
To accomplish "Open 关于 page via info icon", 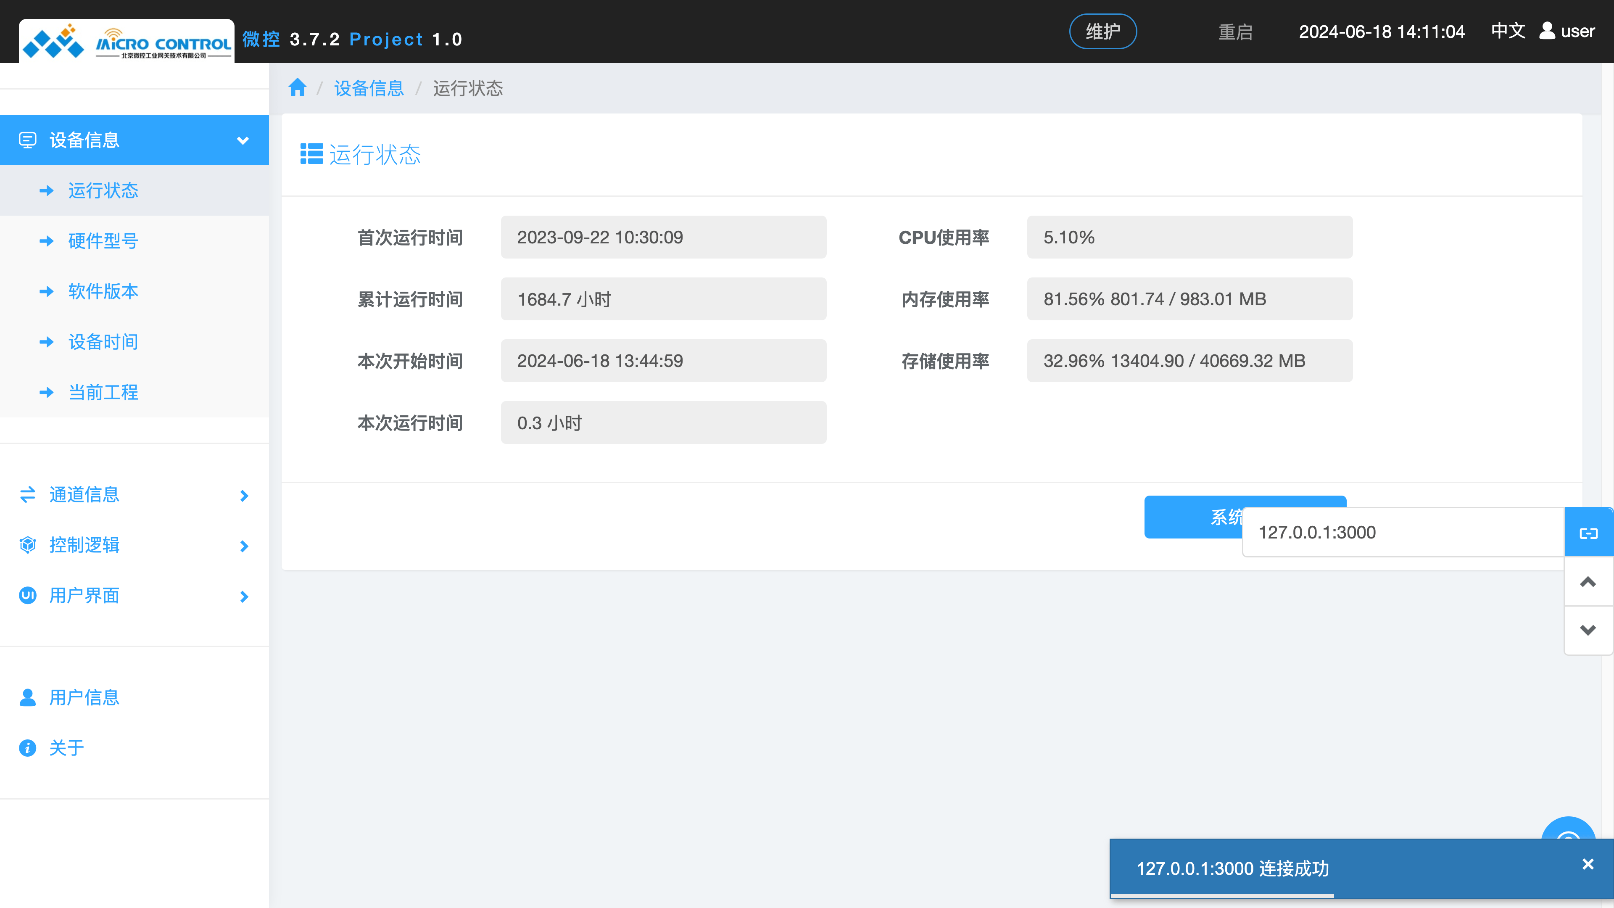I will 28,747.
